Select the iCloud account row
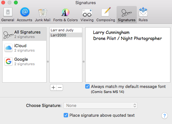Screen dimensions: 172x124 (24, 48)
